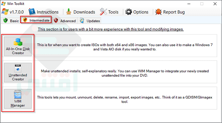The height and width of the screenshot is (123, 222).
Task: Click the intermediate section description heading
Action: click(x=111, y=29)
